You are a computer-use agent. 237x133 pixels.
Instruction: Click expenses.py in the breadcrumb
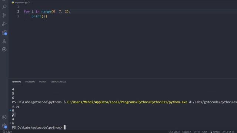[21, 3]
